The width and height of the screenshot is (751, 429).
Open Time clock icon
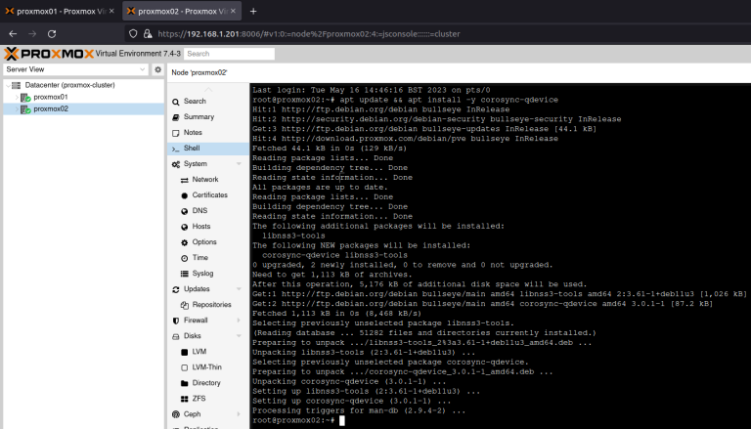click(x=185, y=258)
